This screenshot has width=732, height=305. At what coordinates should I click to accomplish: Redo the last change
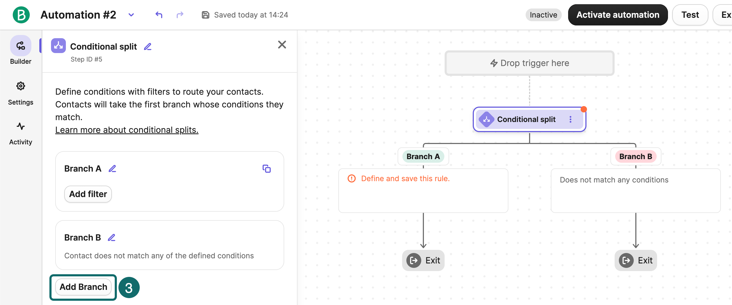(180, 15)
